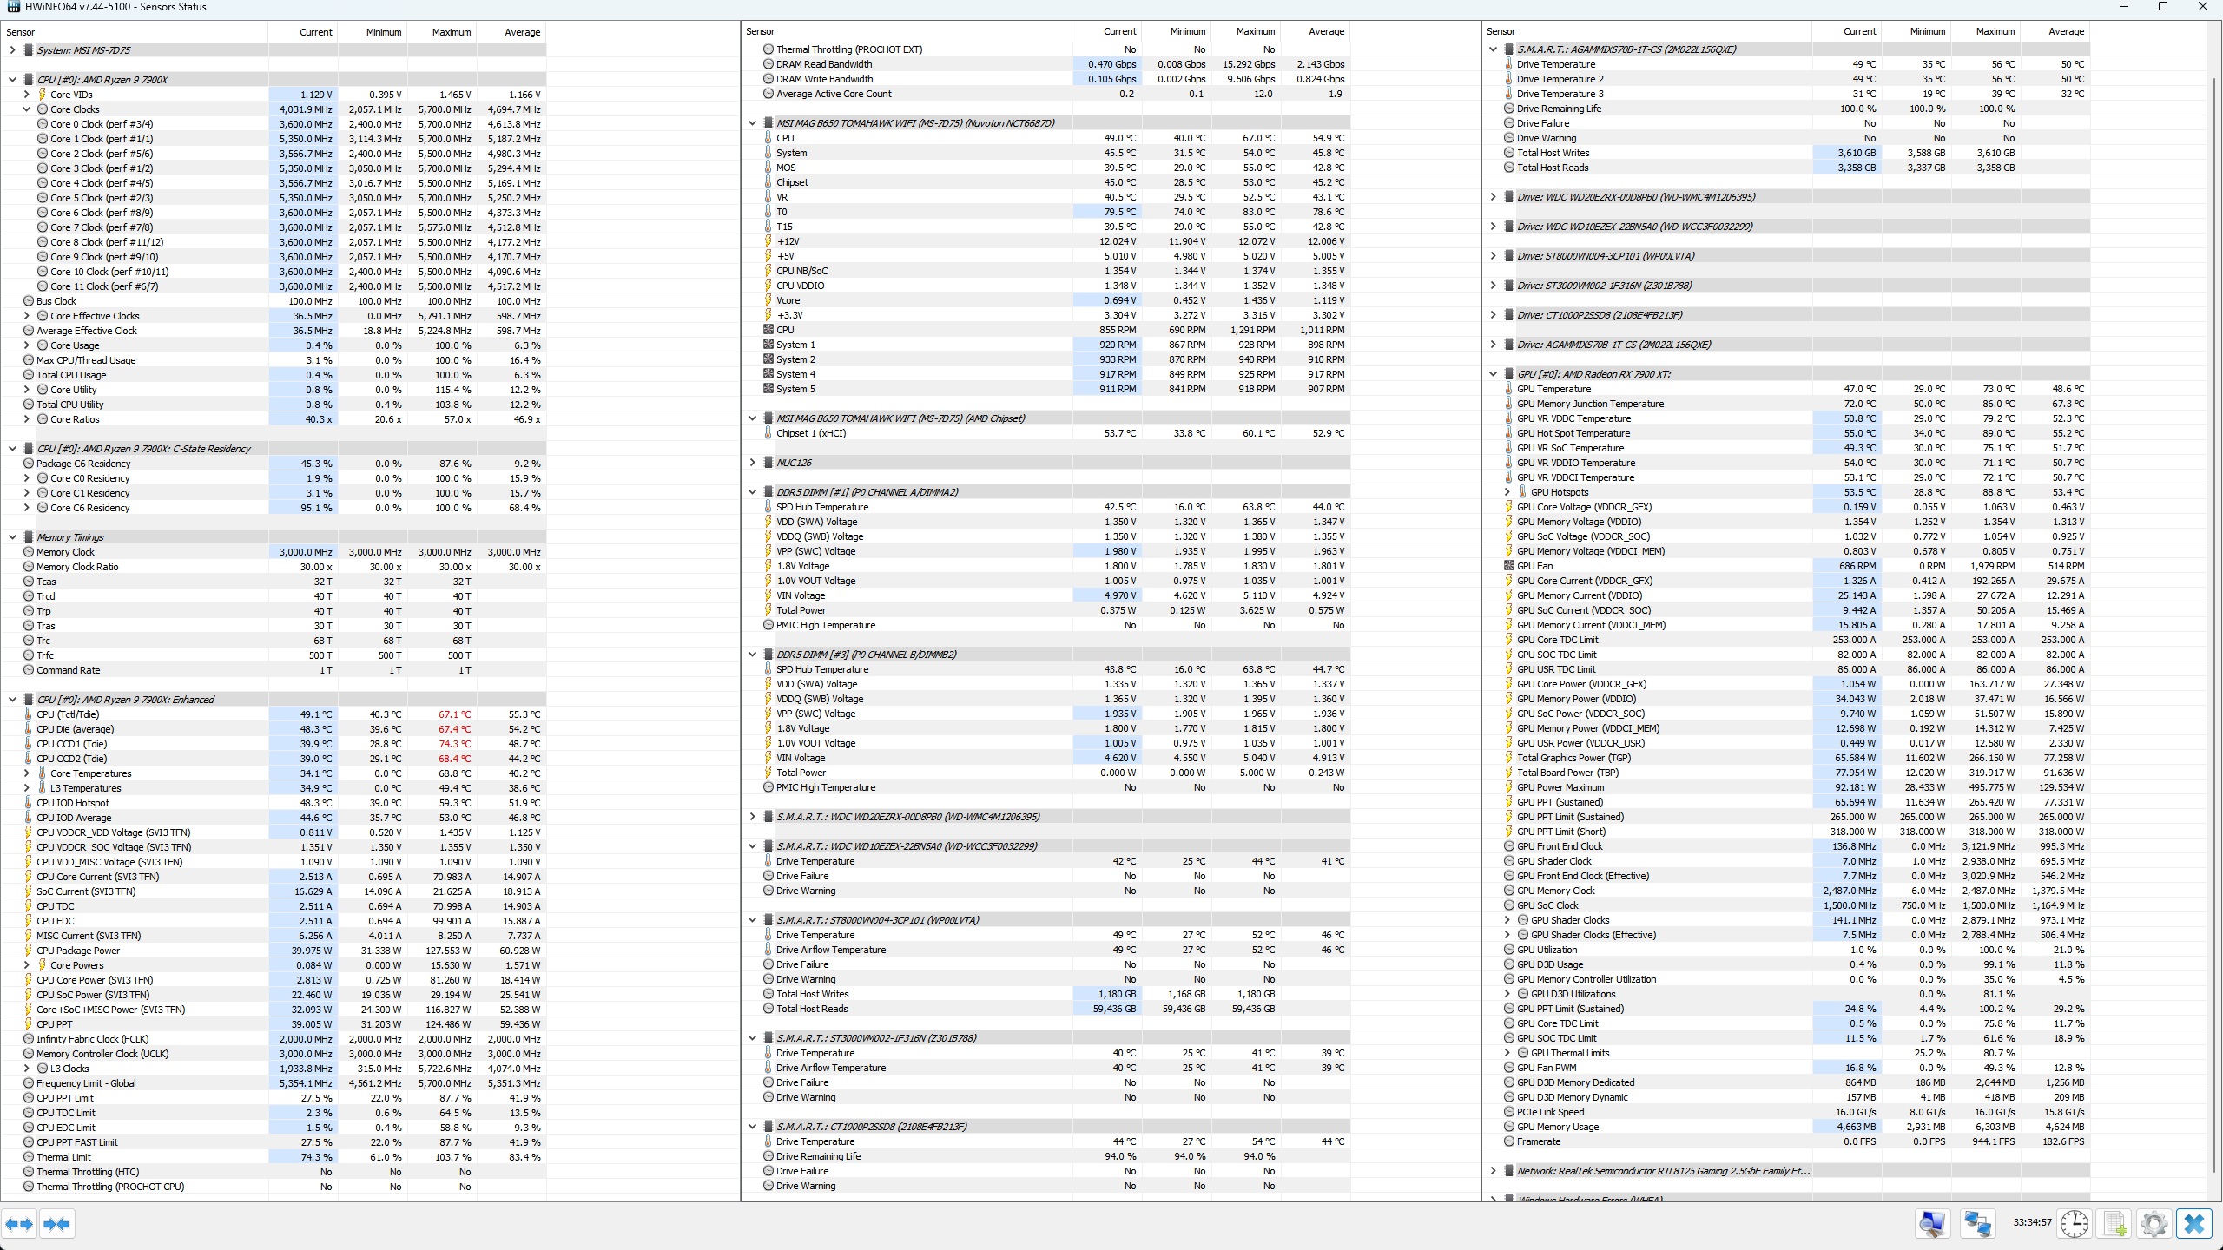This screenshot has height=1250, width=2223.
Task: Click the expand columns arrows button
Action: pyautogui.click(x=19, y=1224)
